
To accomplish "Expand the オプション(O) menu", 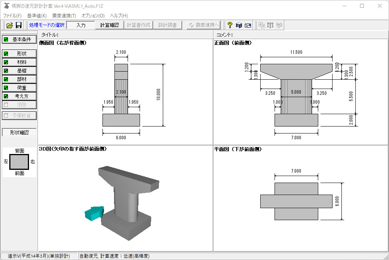I will pyautogui.click(x=93, y=16).
